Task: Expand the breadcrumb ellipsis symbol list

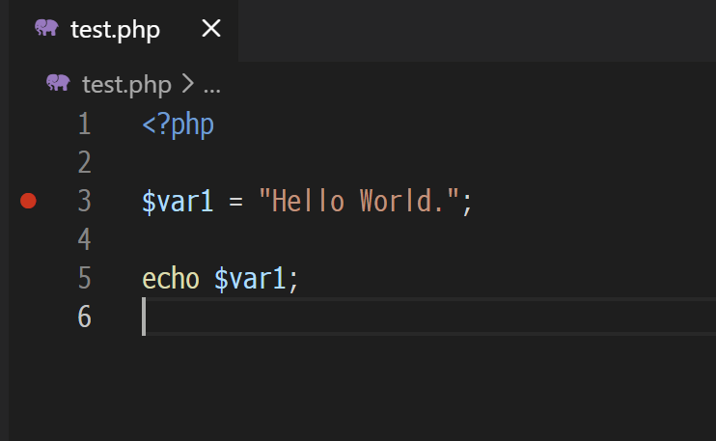Action: (x=212, y=85)
